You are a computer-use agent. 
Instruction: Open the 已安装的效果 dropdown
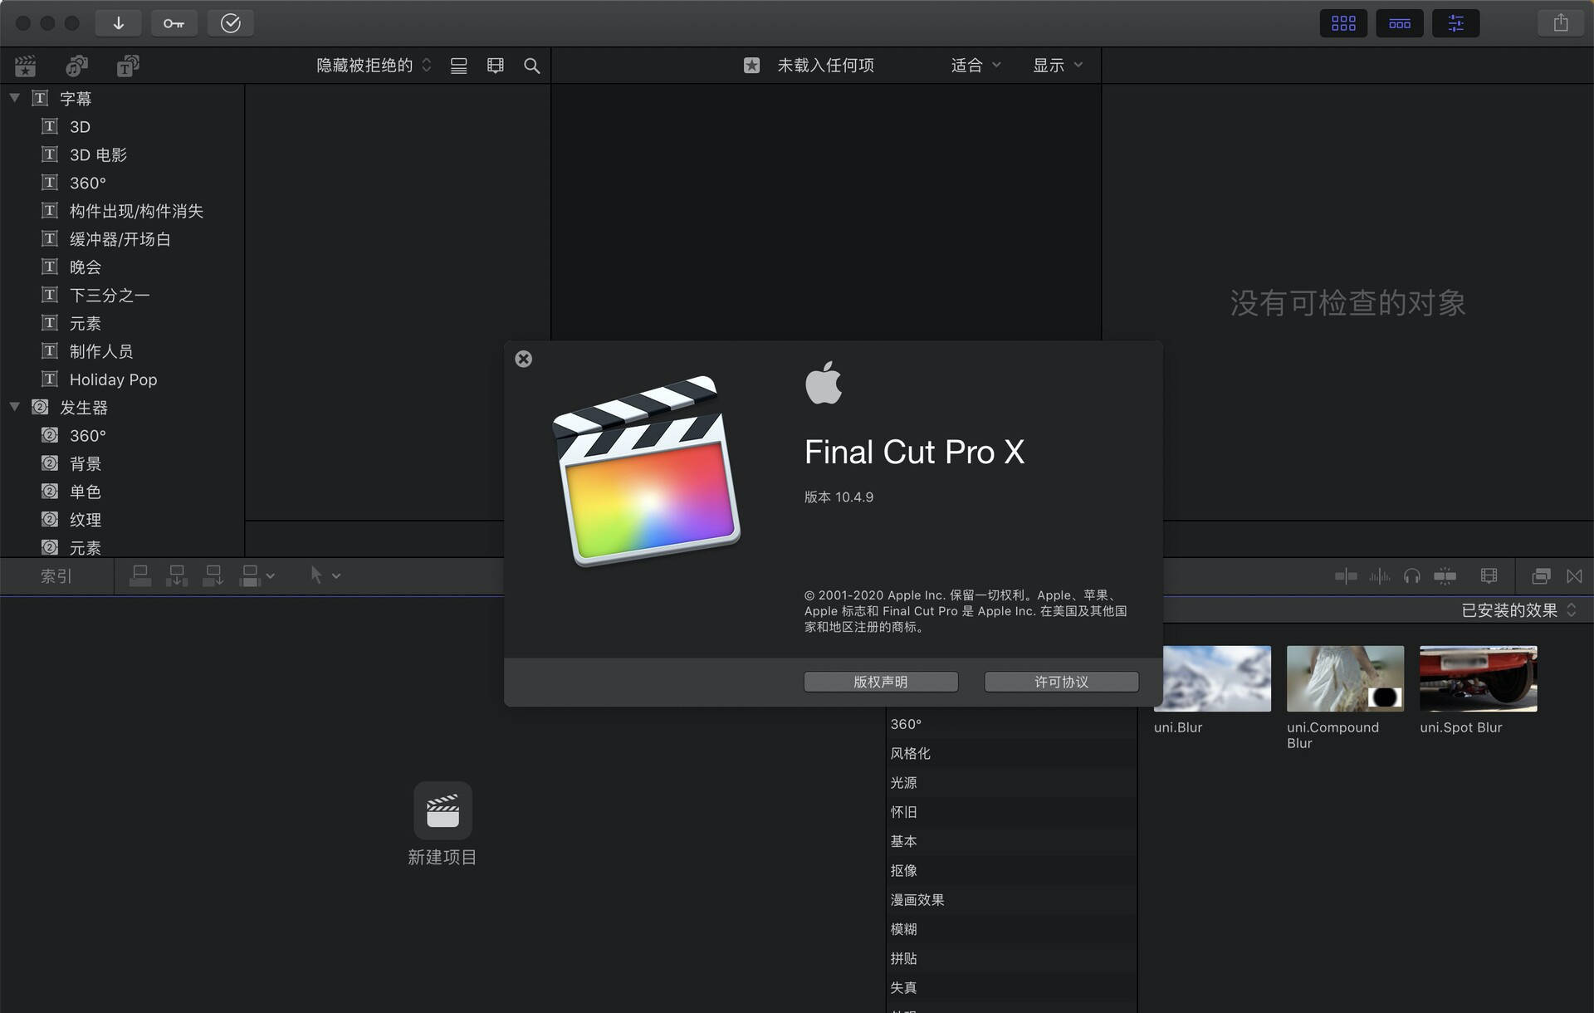point(1518,610)
